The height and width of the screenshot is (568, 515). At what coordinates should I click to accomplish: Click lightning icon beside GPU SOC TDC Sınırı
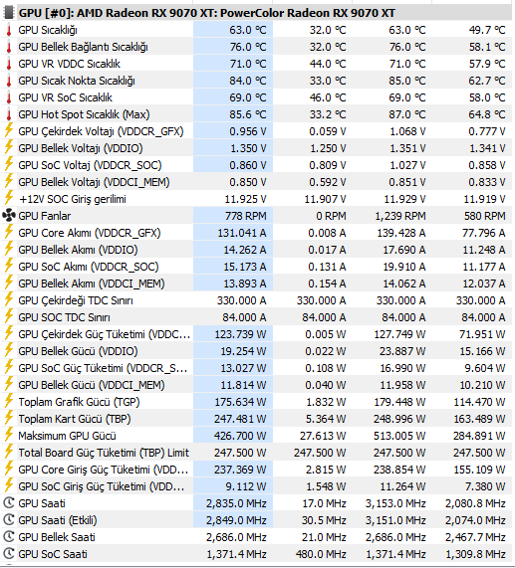click(x=9, y=316)
